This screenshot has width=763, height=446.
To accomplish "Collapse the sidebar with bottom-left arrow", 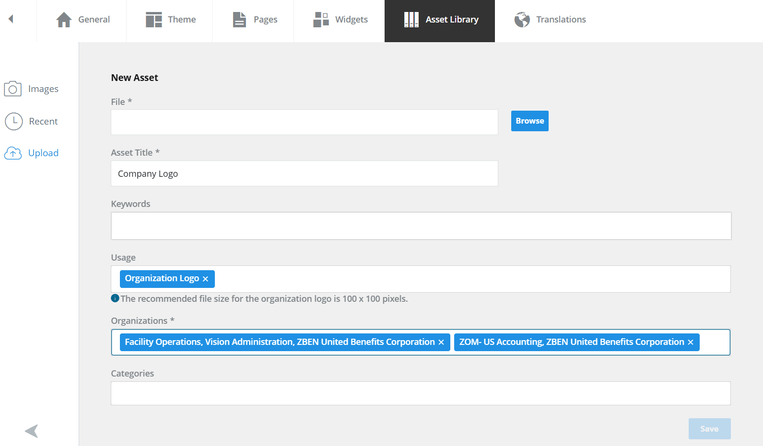I will click(32, 431).
